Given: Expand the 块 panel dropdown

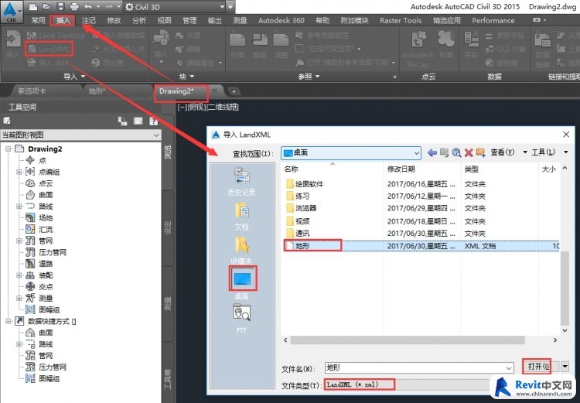Looking at the screenshot, I should coord(187,77).
